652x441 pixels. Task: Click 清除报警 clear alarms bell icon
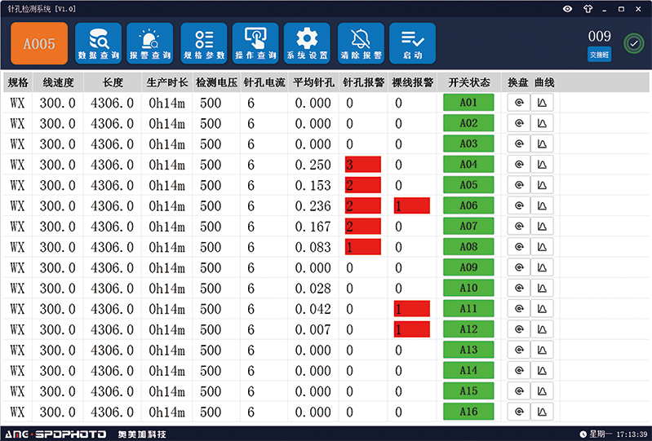pyautogui.click(x=359, y=43)
